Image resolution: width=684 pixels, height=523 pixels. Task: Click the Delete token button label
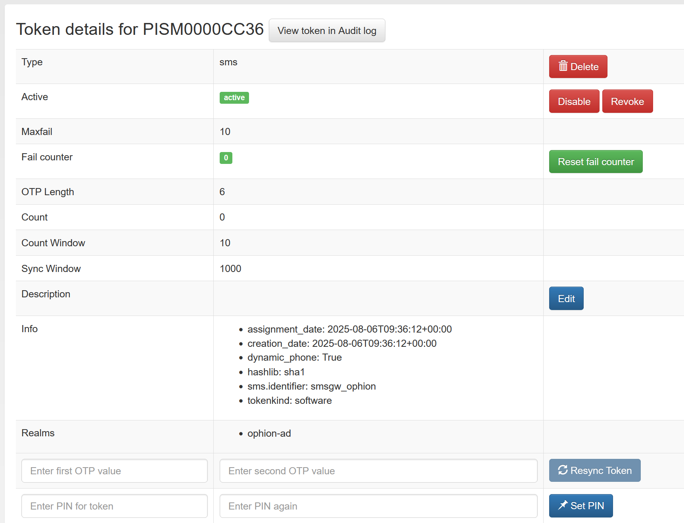[x=584, y=67]
